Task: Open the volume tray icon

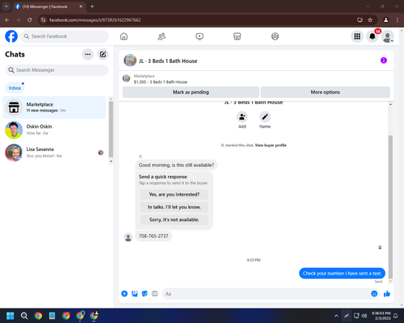Action: tap(364, 316)
